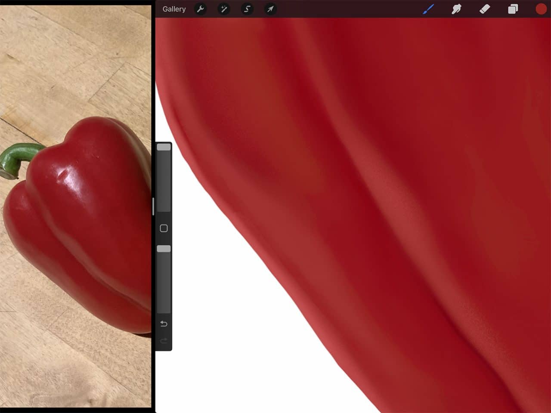The image size is (551, 413).
Task: Open the Actions menu wrench icon
Action: pos(200,9)
